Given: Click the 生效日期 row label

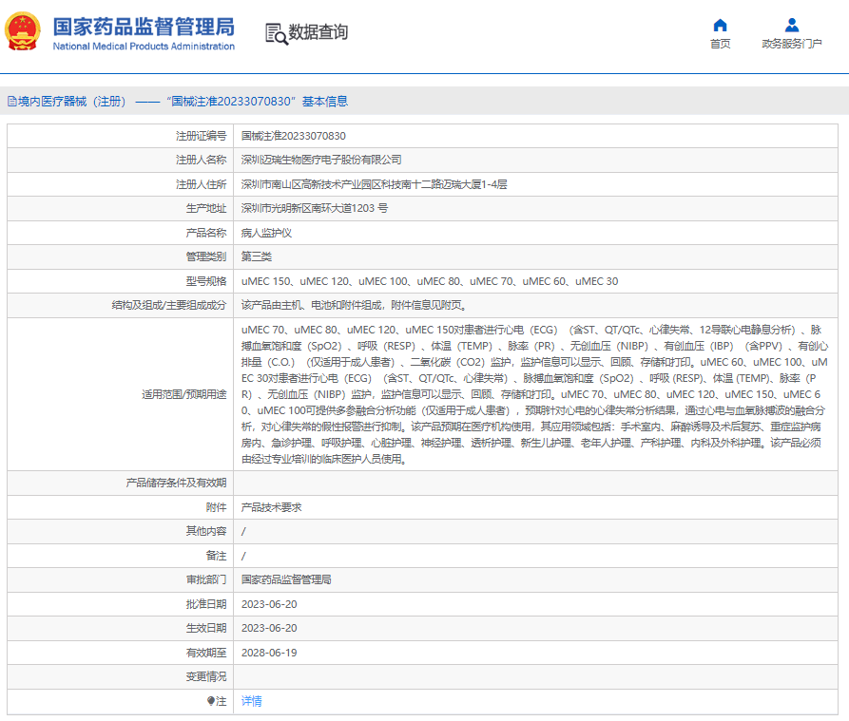Looking at the screenshot, I should click(205, 628).
